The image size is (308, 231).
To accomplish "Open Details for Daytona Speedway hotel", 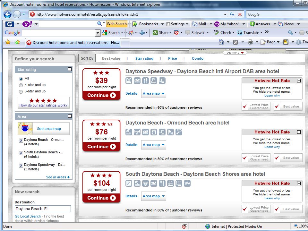I will click(x=131, y=93).
